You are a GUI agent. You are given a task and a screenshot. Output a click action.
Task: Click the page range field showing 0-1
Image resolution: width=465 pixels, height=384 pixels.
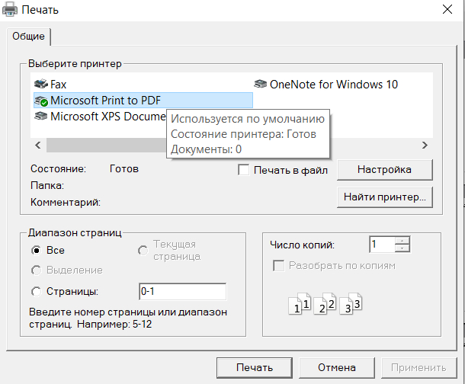(181, 291)
